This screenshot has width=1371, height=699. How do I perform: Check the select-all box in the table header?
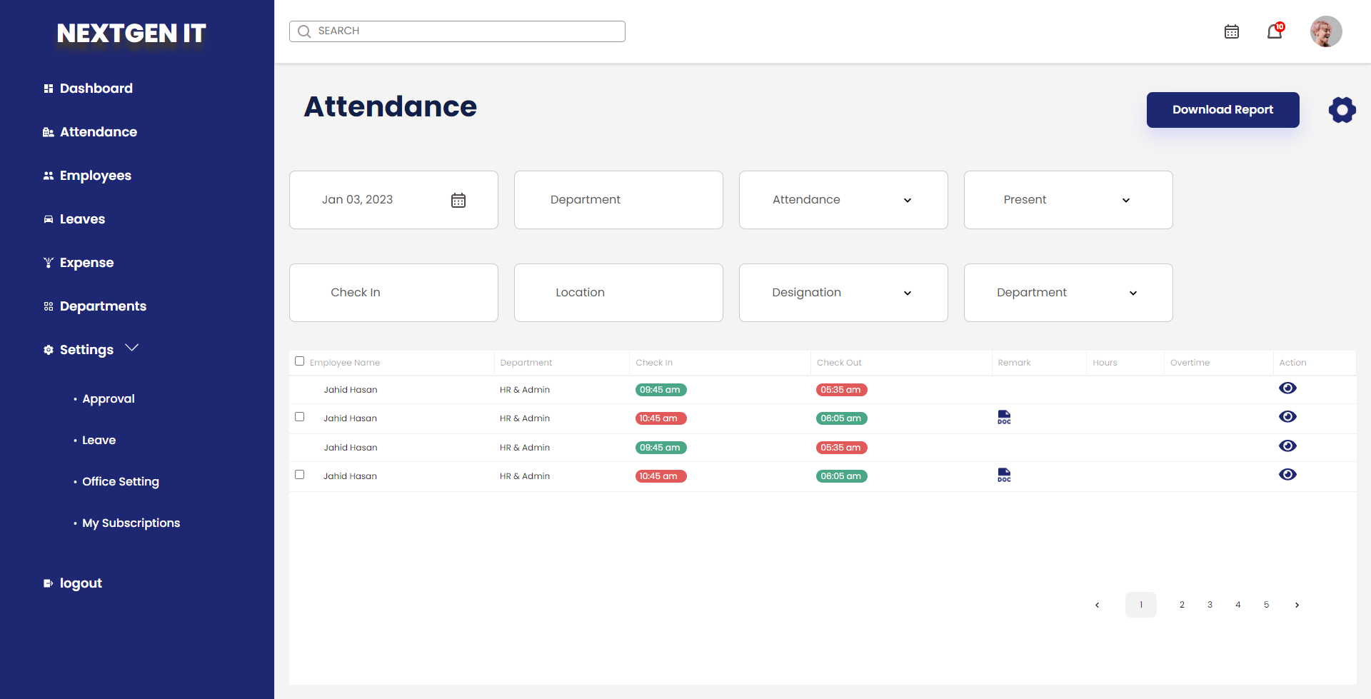click(x=299, y=361)
